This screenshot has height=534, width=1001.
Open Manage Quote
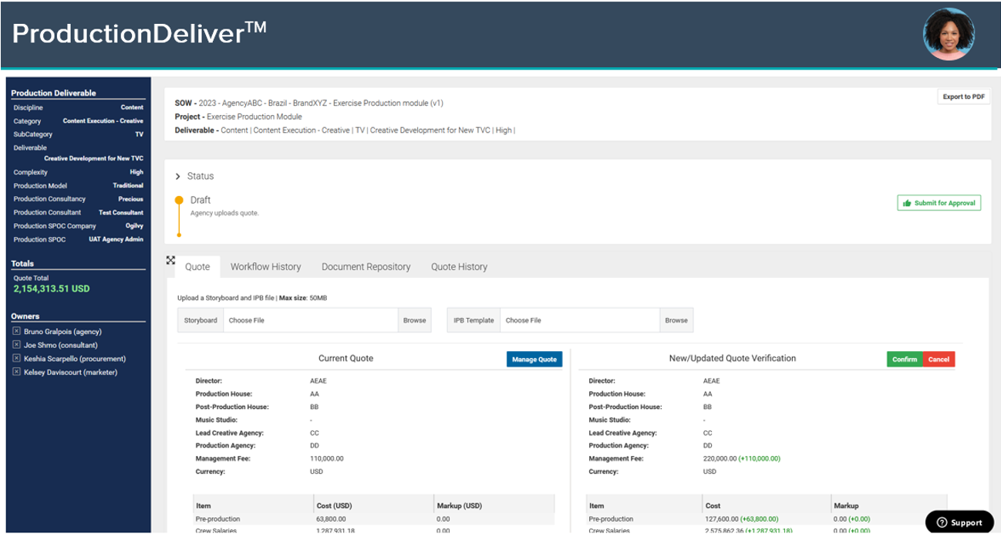click(x=534, y=359)
